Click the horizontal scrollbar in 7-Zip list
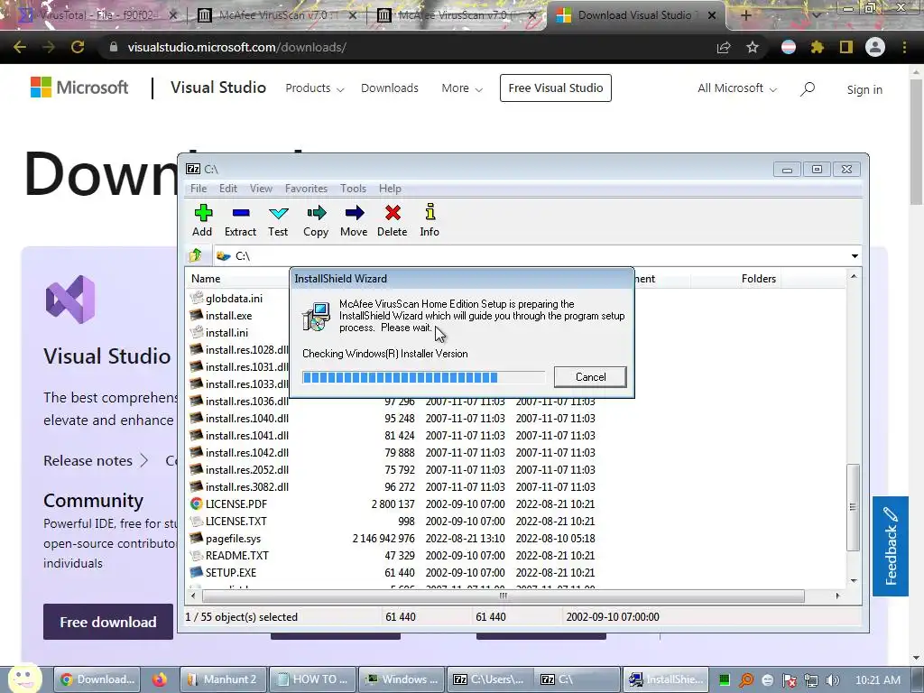 [x=503, y=596]
